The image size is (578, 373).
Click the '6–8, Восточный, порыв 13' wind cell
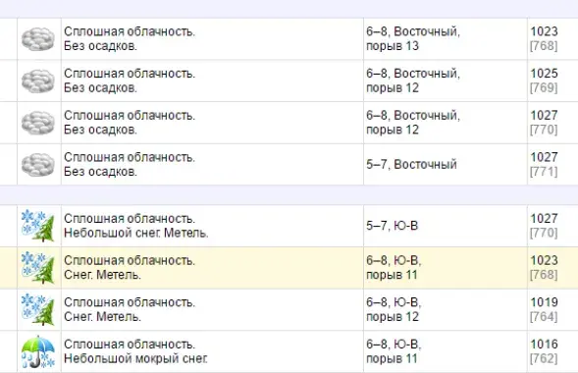click(446, 38)
